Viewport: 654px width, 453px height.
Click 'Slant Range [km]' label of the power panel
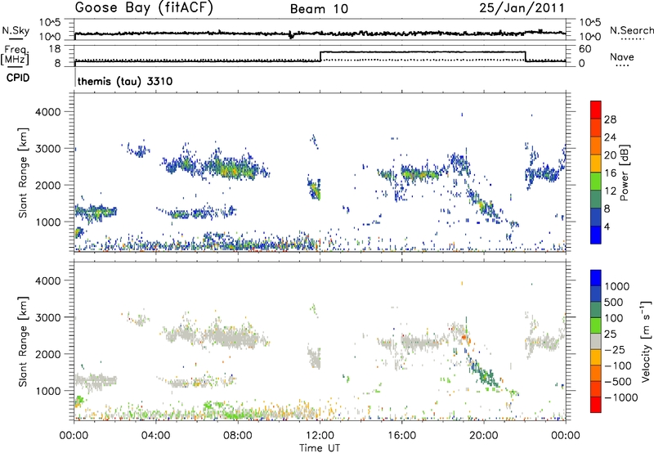click(x=23, y=173)
